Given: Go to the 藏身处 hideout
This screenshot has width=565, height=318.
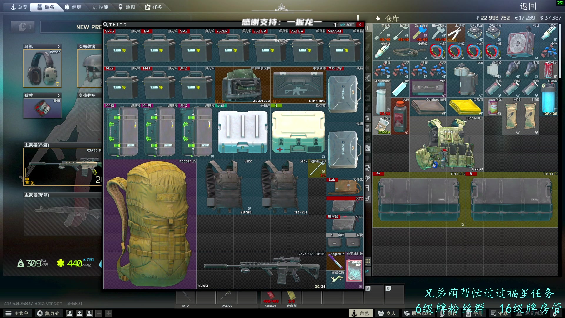Looking at the screenshot, I should [49, 313].
